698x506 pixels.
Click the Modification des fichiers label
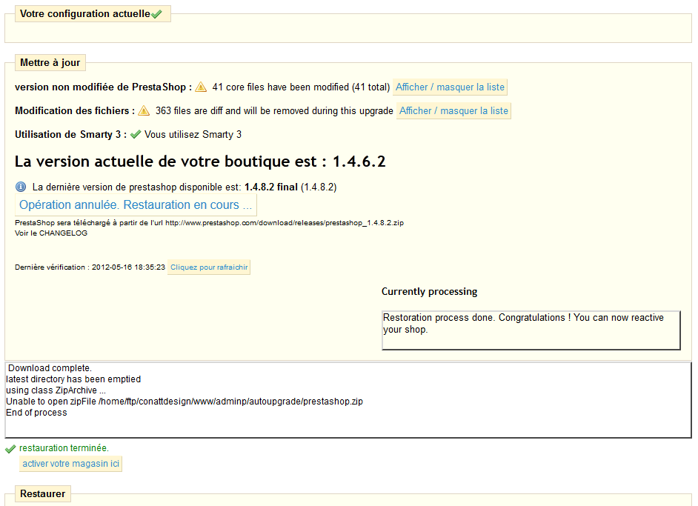click(x=75, y=111)
